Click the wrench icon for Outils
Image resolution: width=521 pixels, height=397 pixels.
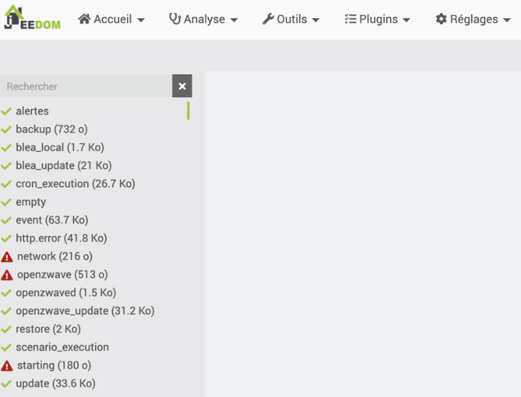(x=268, y=19)
